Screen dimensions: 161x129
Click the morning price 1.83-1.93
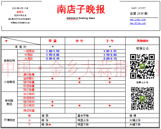point(53,51)
